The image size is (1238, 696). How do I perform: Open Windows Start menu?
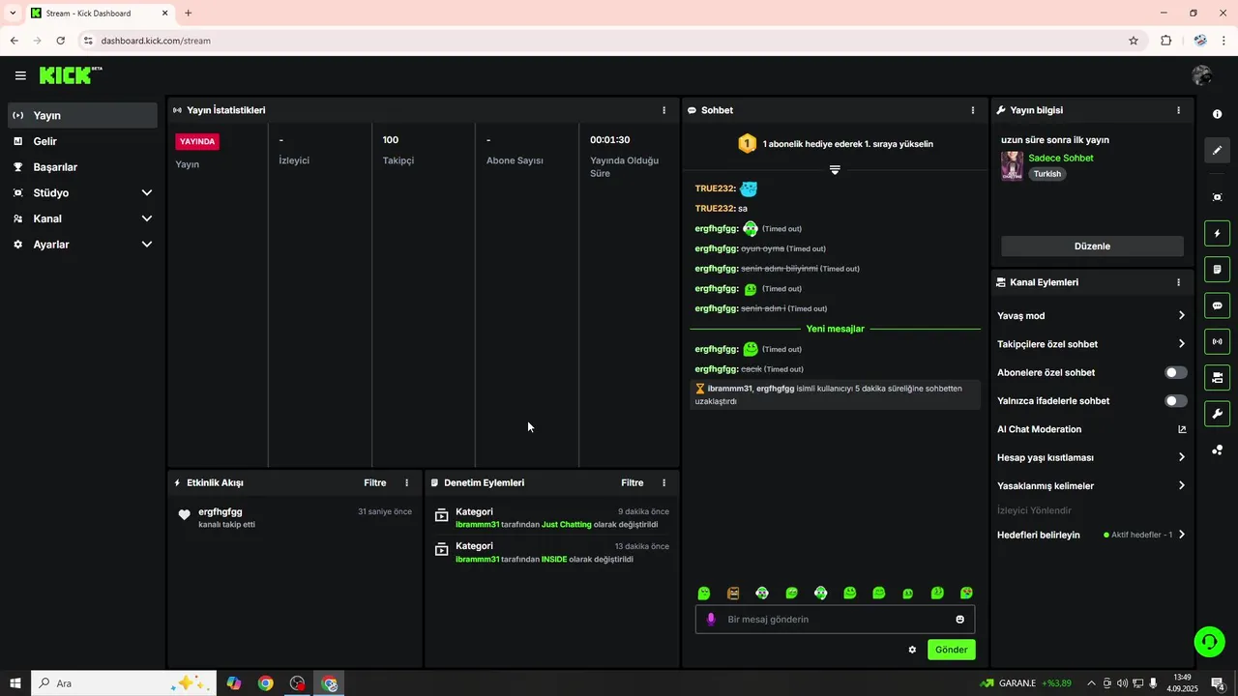tap(15, 683)
